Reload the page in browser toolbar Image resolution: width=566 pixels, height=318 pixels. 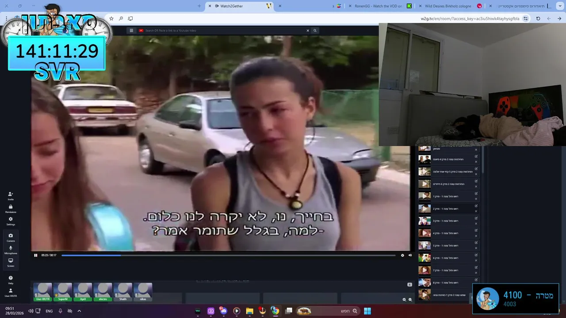538,19
